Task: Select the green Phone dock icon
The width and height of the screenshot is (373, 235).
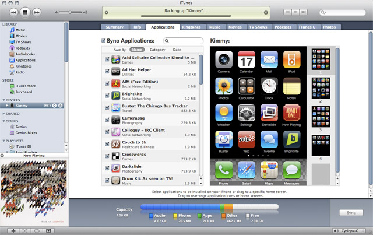Action: point(224,170)
